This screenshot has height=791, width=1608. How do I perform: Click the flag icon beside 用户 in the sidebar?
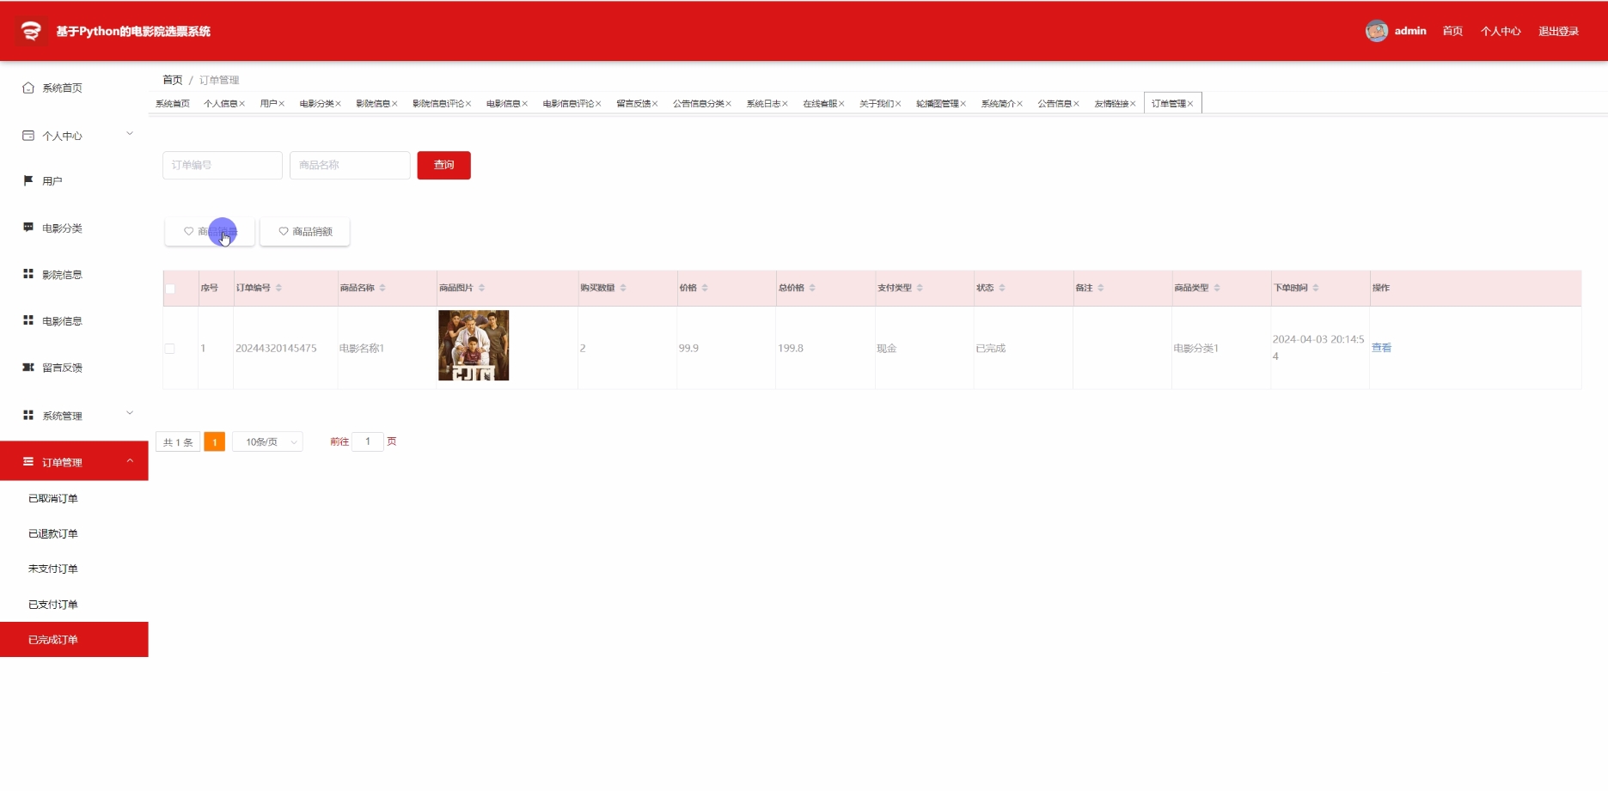pos(28,180)
